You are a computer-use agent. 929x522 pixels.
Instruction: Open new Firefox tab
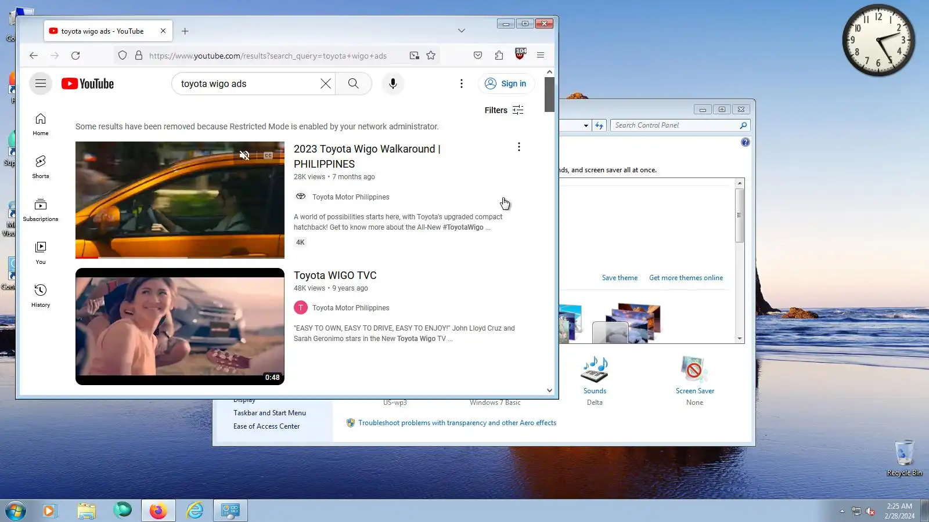tap(185, 31)
